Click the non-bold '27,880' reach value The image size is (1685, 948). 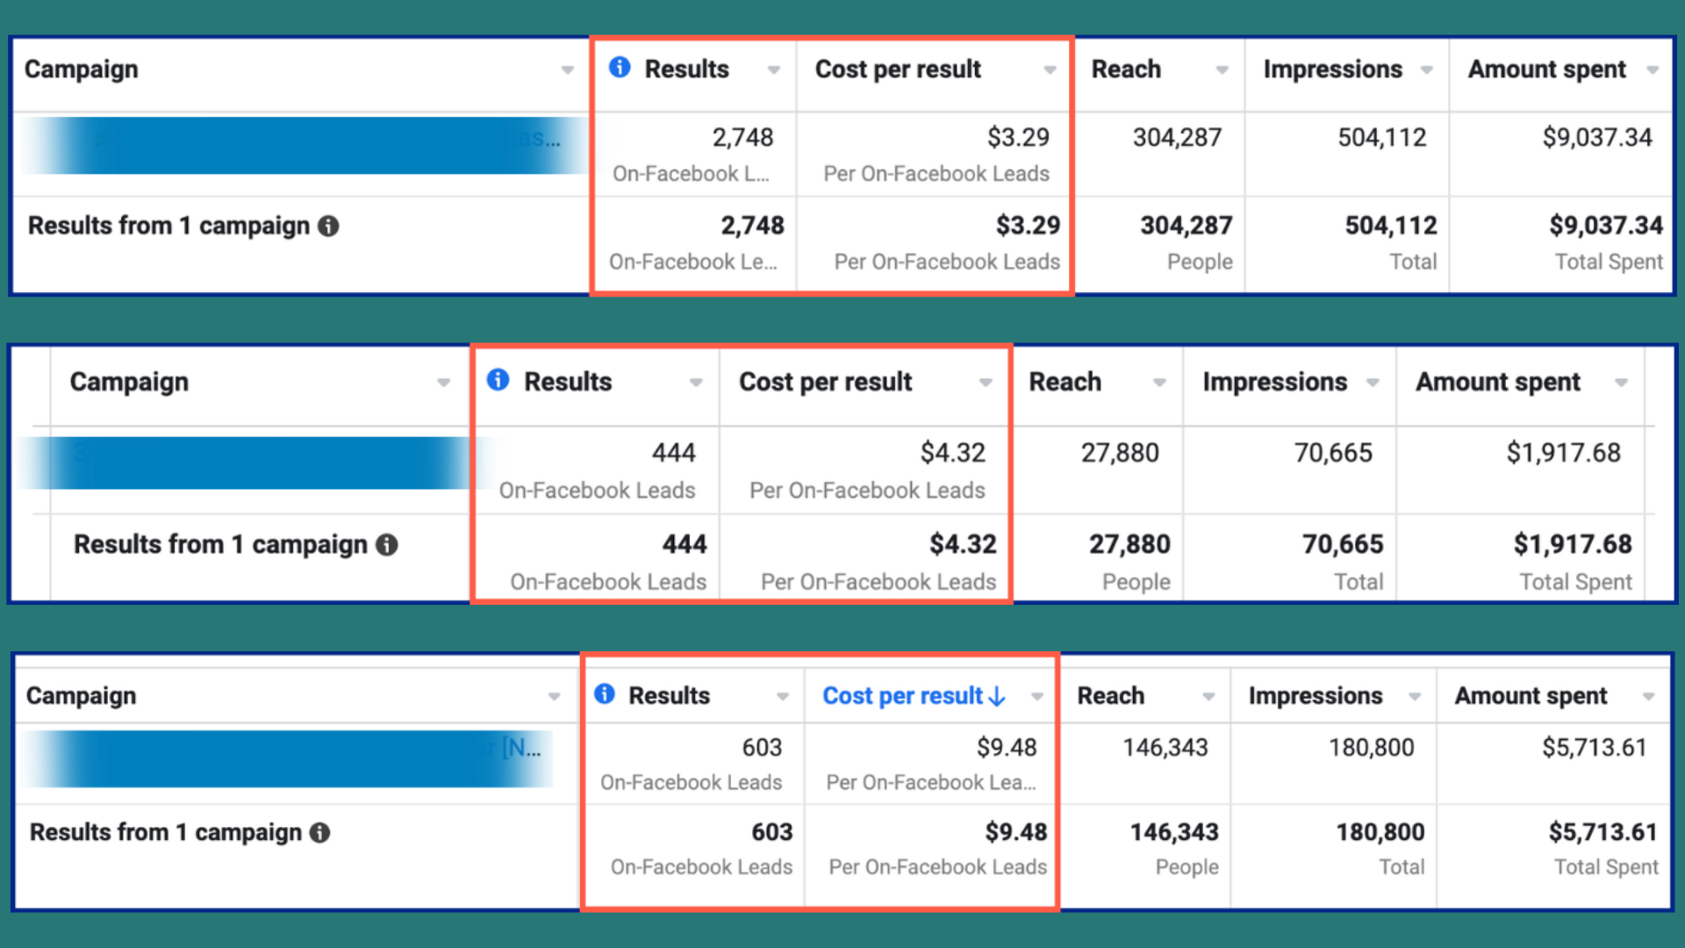point(1120,453)
